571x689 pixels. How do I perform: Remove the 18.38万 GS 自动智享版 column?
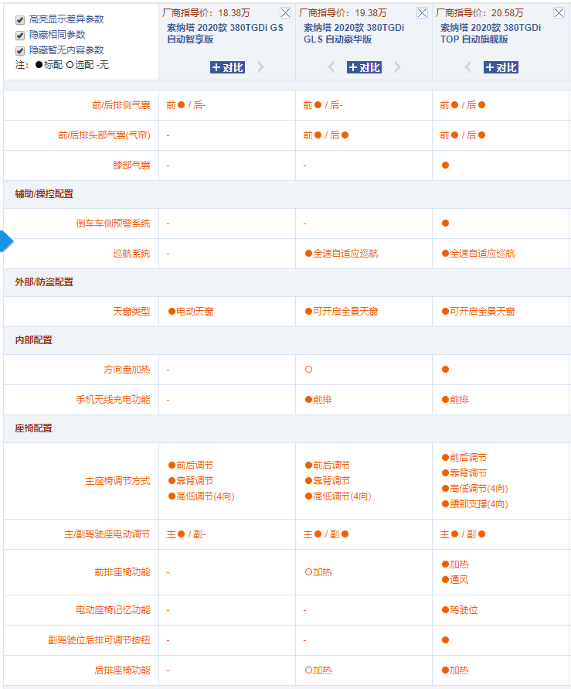pos(285,12)
